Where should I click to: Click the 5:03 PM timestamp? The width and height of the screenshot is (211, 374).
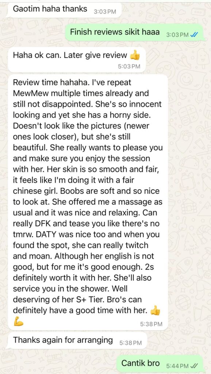pos(129,66)
